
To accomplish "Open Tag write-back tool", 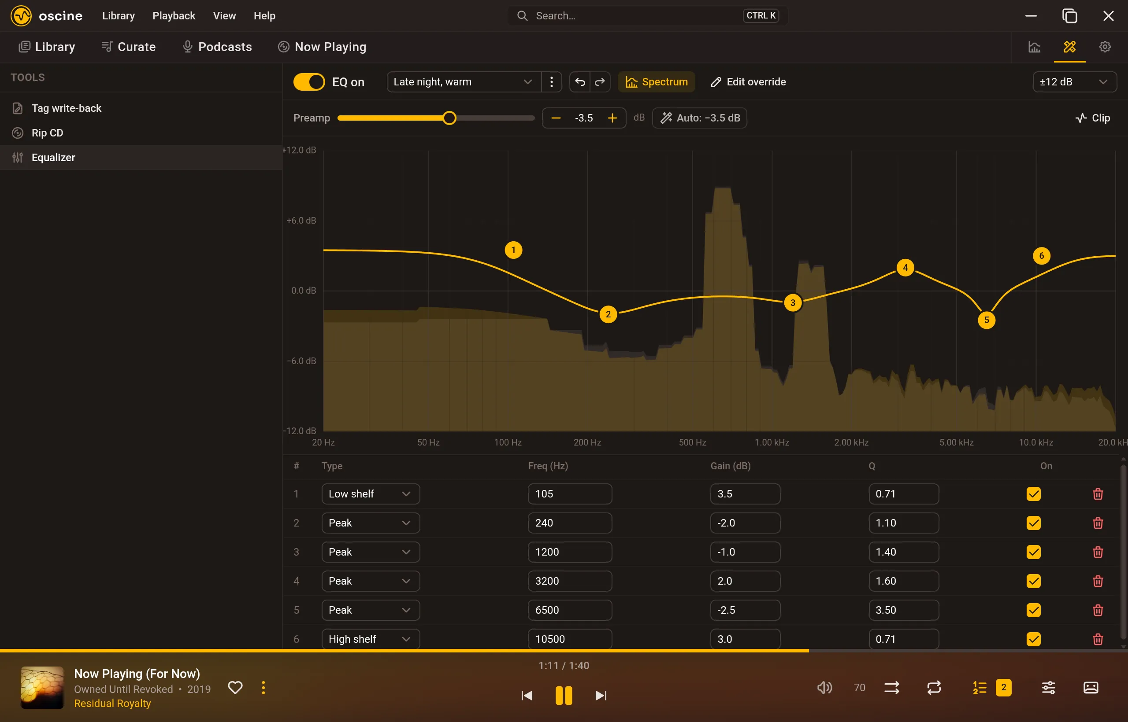I will pos(141,108).
